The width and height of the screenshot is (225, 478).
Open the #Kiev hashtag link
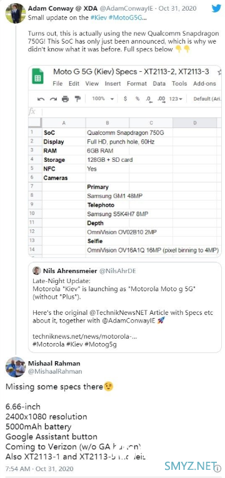98,18
